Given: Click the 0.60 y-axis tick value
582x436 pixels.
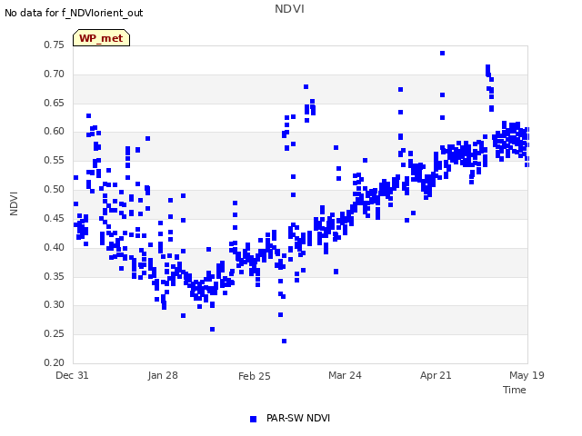Looking at the screenshot, I should (x=55, y=131).
